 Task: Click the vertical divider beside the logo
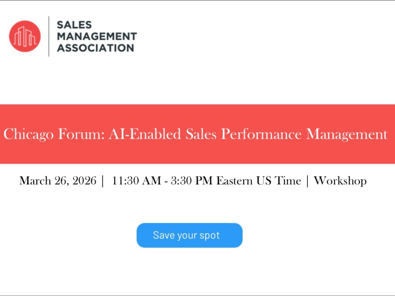(x=49, y=36)
